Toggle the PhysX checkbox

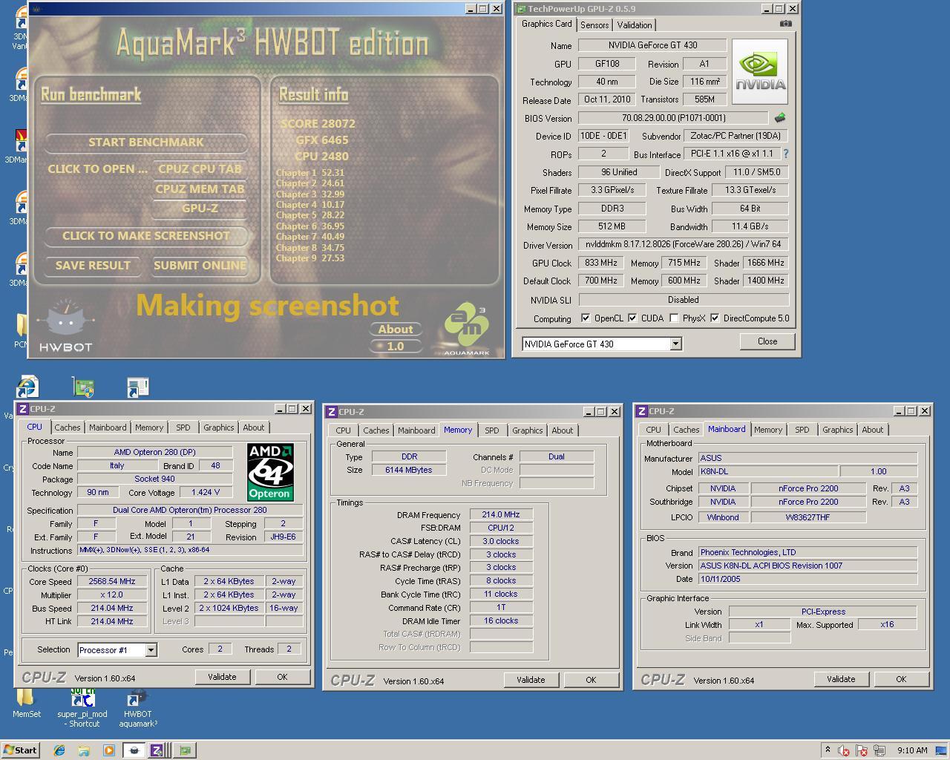[674, 318]
